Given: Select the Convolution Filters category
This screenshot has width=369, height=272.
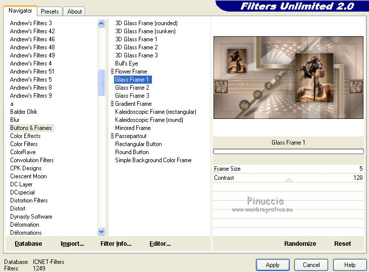Looking at the screenshot, I should (32, 160).
